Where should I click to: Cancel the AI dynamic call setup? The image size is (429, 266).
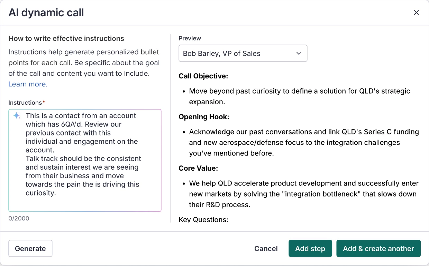266,249
